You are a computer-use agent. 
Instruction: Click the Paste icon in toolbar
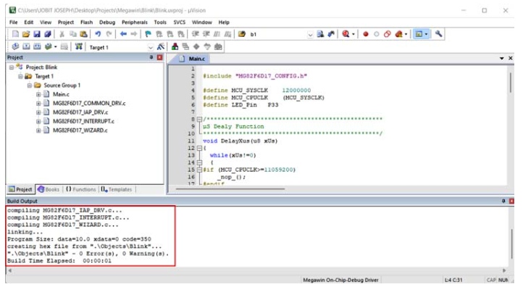[84, 34]
